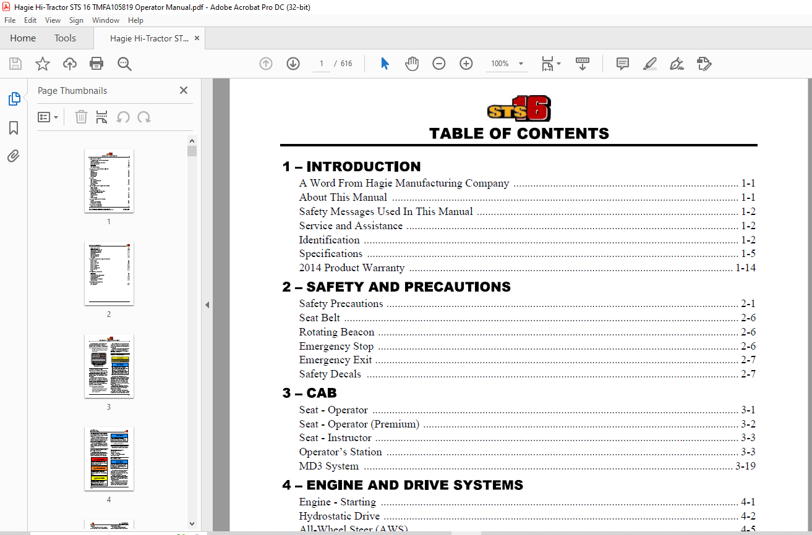Screen dimensions: 812x535
Task: Collapse the navigation pane arrow
Action: point(207,305)
